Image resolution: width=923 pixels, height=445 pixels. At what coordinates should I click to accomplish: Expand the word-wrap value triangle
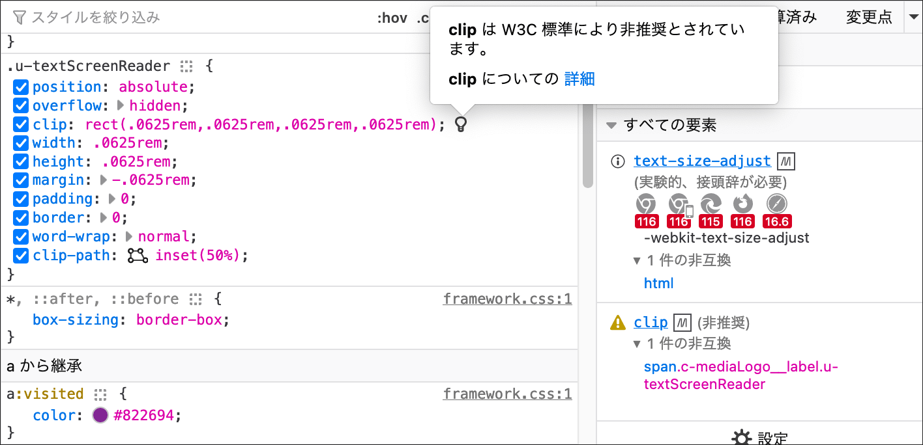[129, 237]
